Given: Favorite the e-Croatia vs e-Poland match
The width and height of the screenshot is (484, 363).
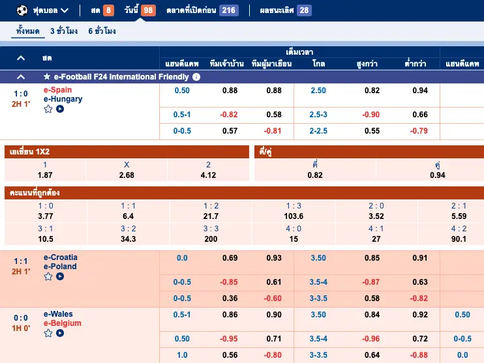Looking at the screenshot, I should pos(48,276).
